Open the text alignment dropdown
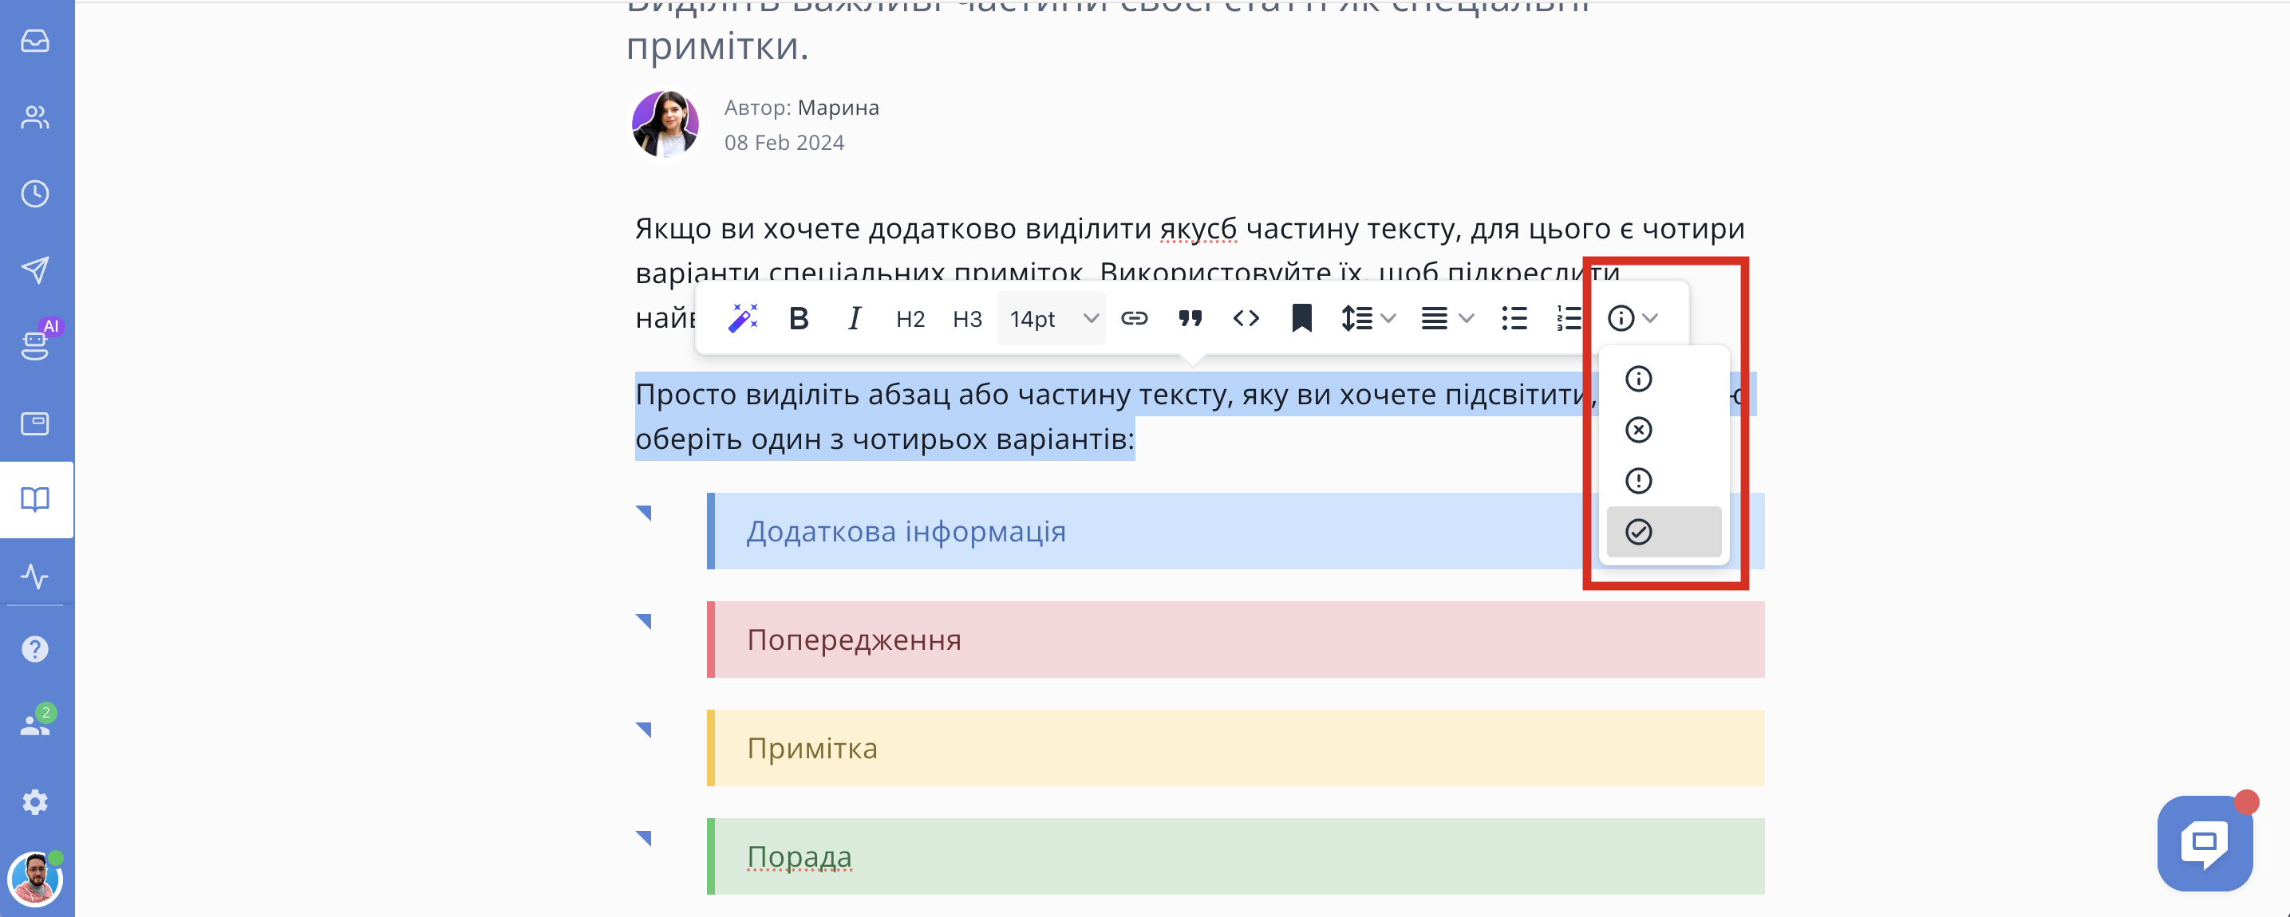The width and height of the screenshot is (2290, 917). point(1447,318)
